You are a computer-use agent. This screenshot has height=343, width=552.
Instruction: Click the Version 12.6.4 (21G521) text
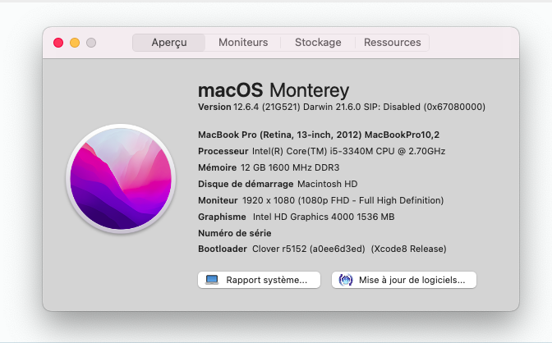coord(249,107)
